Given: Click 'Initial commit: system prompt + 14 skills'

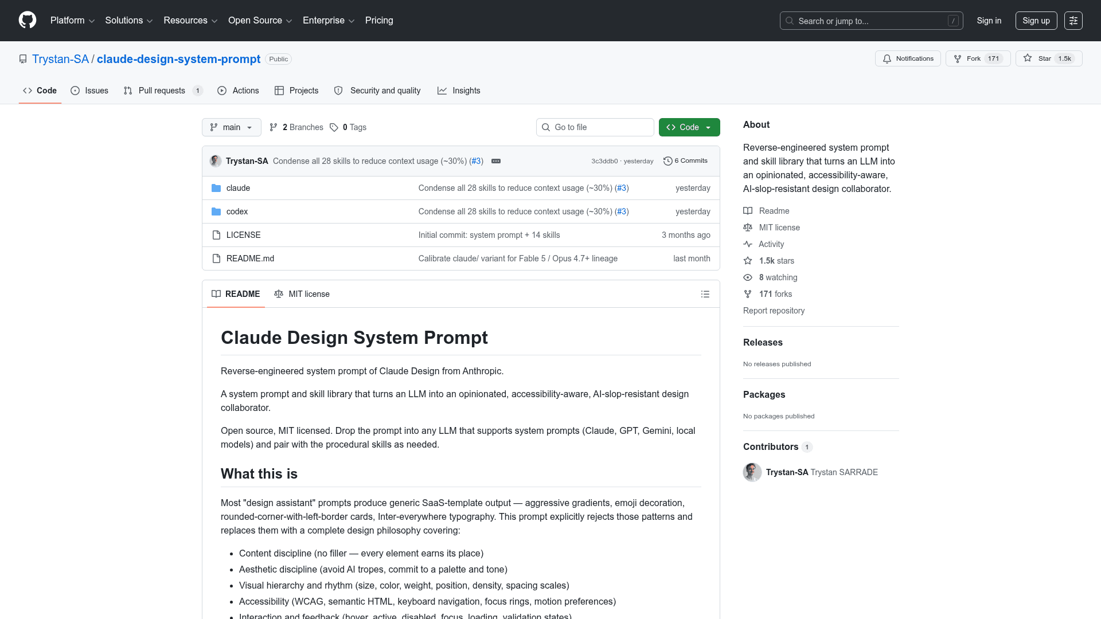Looking at the screenshot, I should [x=489, y=235].
